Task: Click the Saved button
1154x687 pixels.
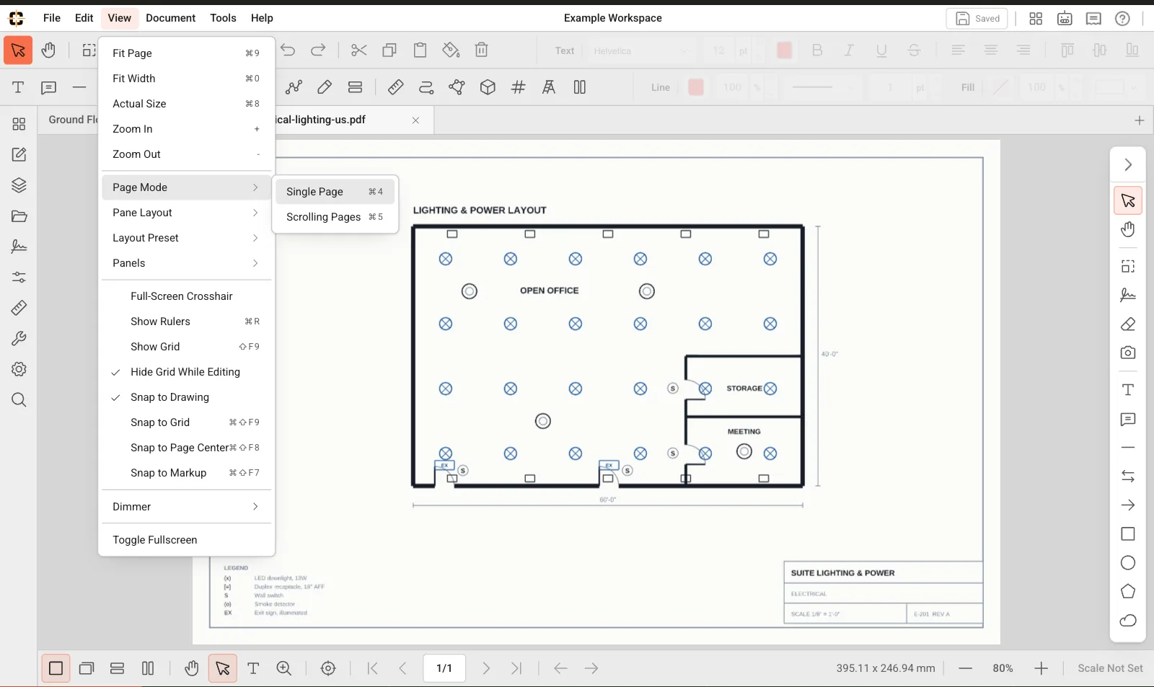Action: (x=977, y=19)
